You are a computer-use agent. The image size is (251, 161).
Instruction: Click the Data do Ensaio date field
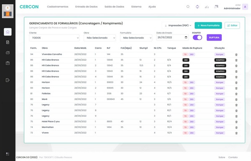[x=172, y=38]
